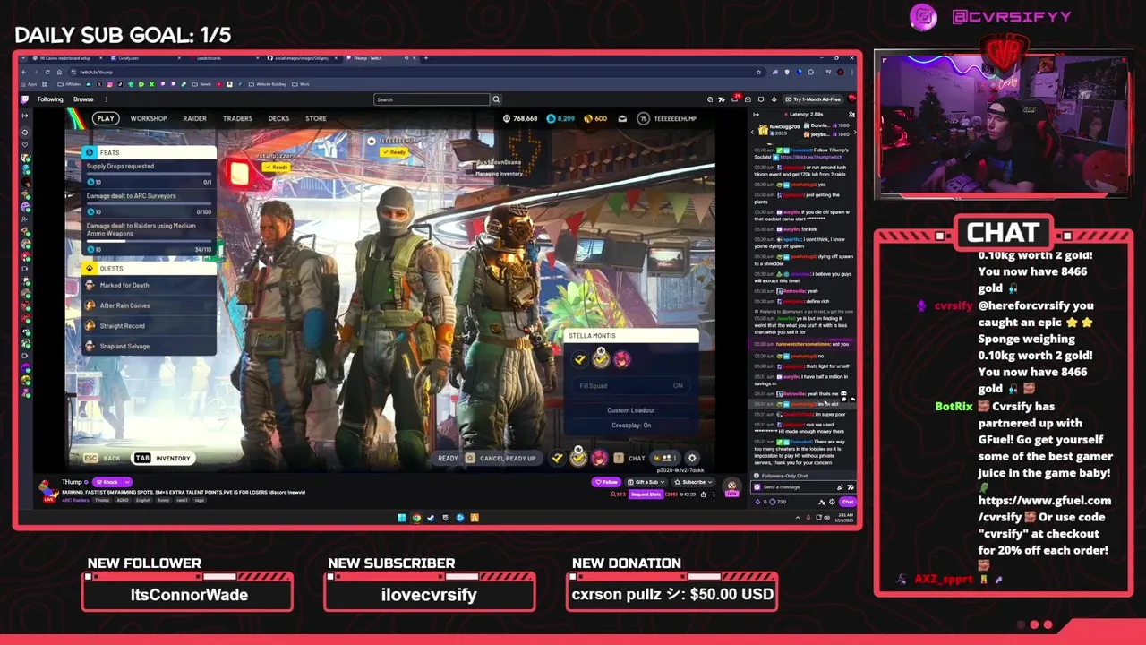
Task: Click the in-game mail envelope icon
Action: pyautogui.click(x=621, y=118)
